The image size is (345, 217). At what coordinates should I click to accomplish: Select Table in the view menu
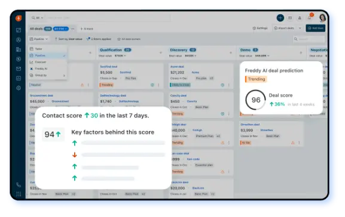click(x=47, y=49)
